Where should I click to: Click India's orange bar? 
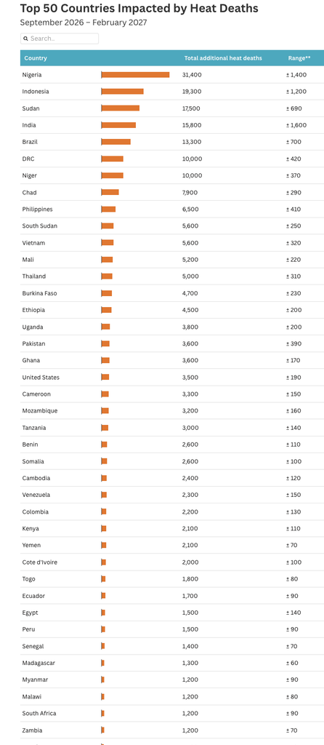118,125
